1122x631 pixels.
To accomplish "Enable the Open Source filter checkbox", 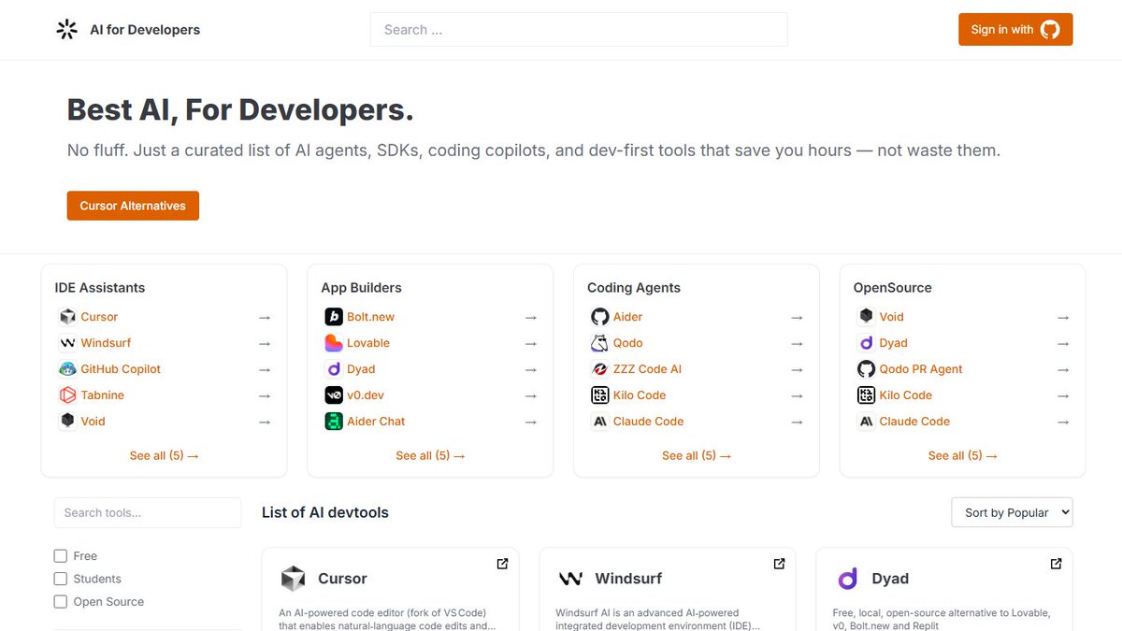I will pos(61,602).
